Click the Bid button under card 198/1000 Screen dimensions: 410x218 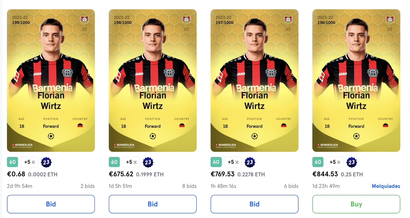pyautogui.click(x=152, y=204)
